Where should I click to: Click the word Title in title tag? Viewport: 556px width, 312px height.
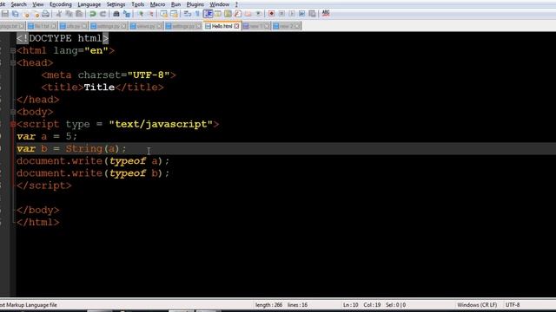[99, 88]
